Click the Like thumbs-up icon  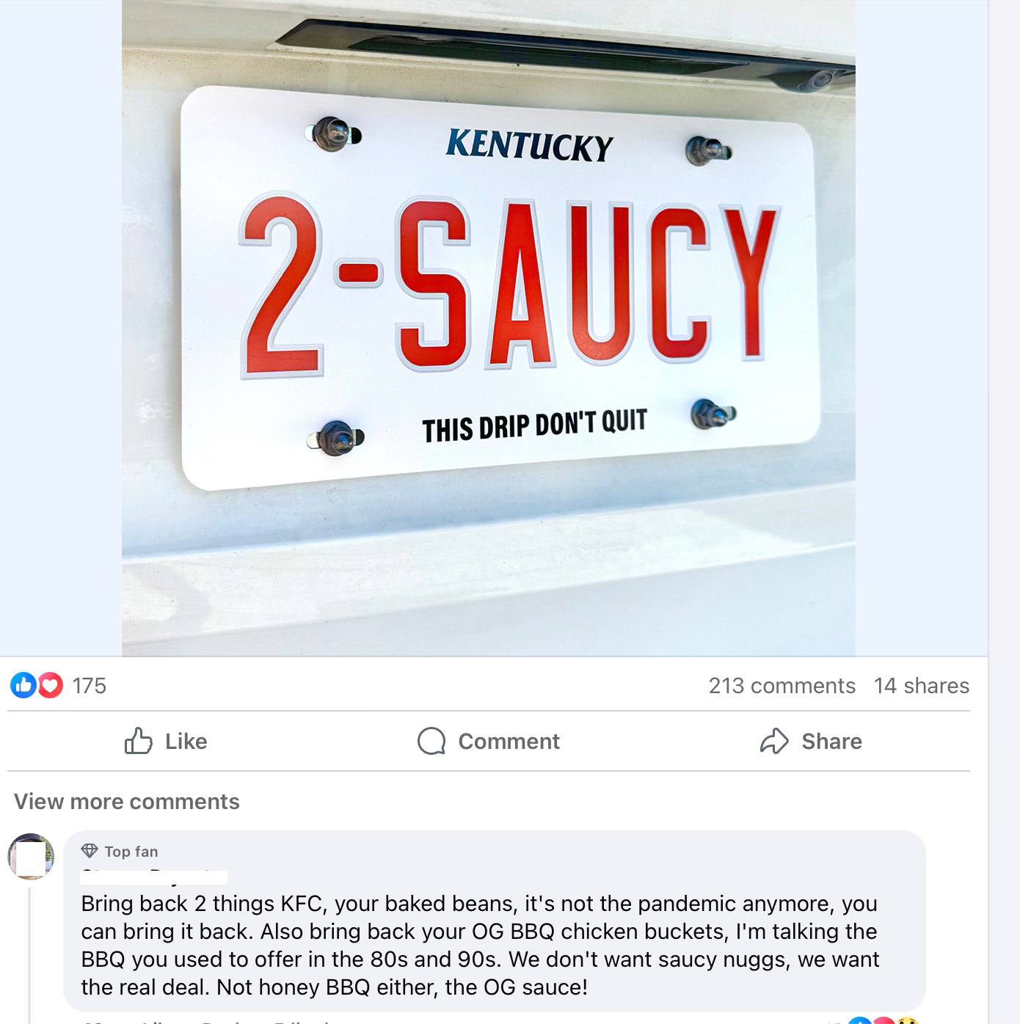pyautogui.click(x=138, y=741)
